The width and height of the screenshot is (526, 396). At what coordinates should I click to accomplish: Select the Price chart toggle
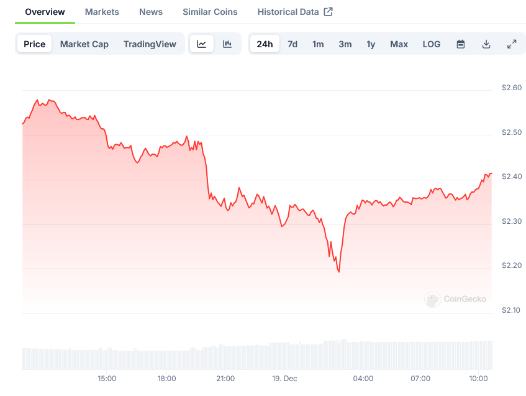(35, 44)
